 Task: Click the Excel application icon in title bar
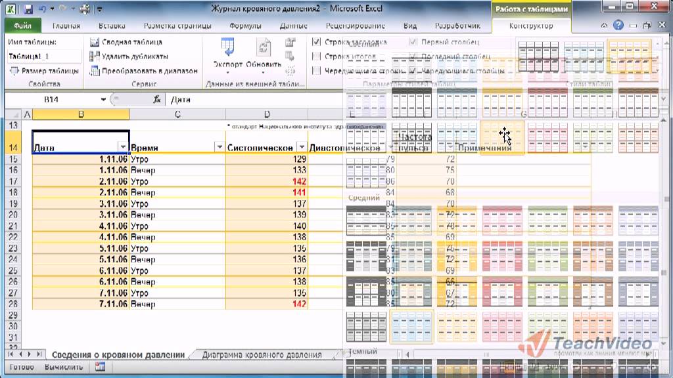[x=11, y=9]
